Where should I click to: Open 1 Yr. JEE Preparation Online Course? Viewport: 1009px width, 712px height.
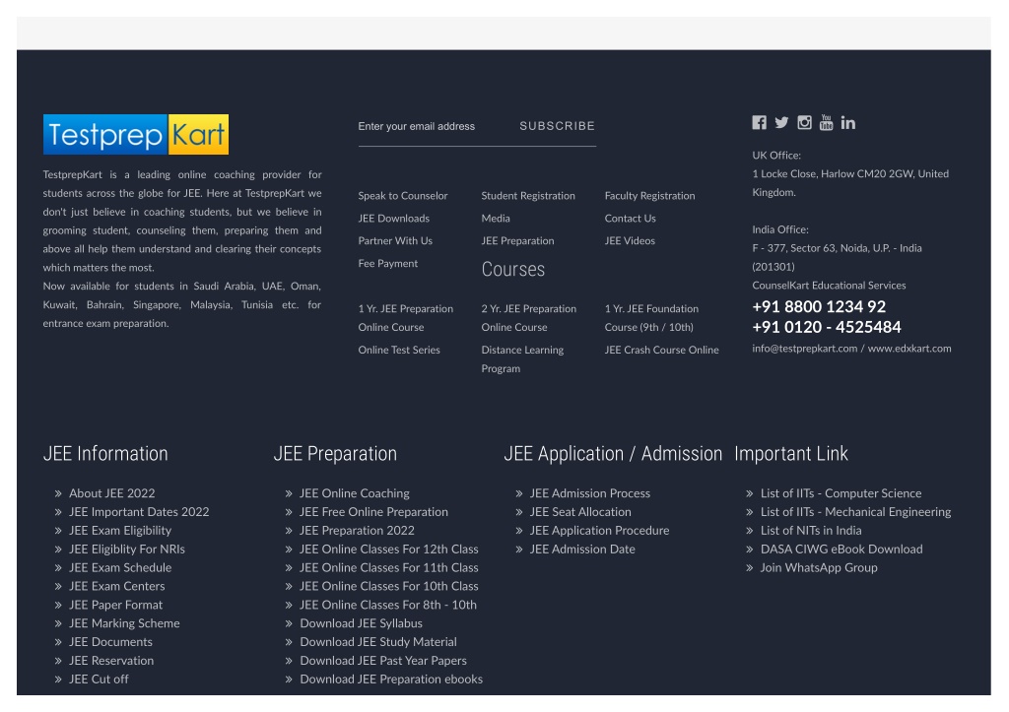(406, 318)
